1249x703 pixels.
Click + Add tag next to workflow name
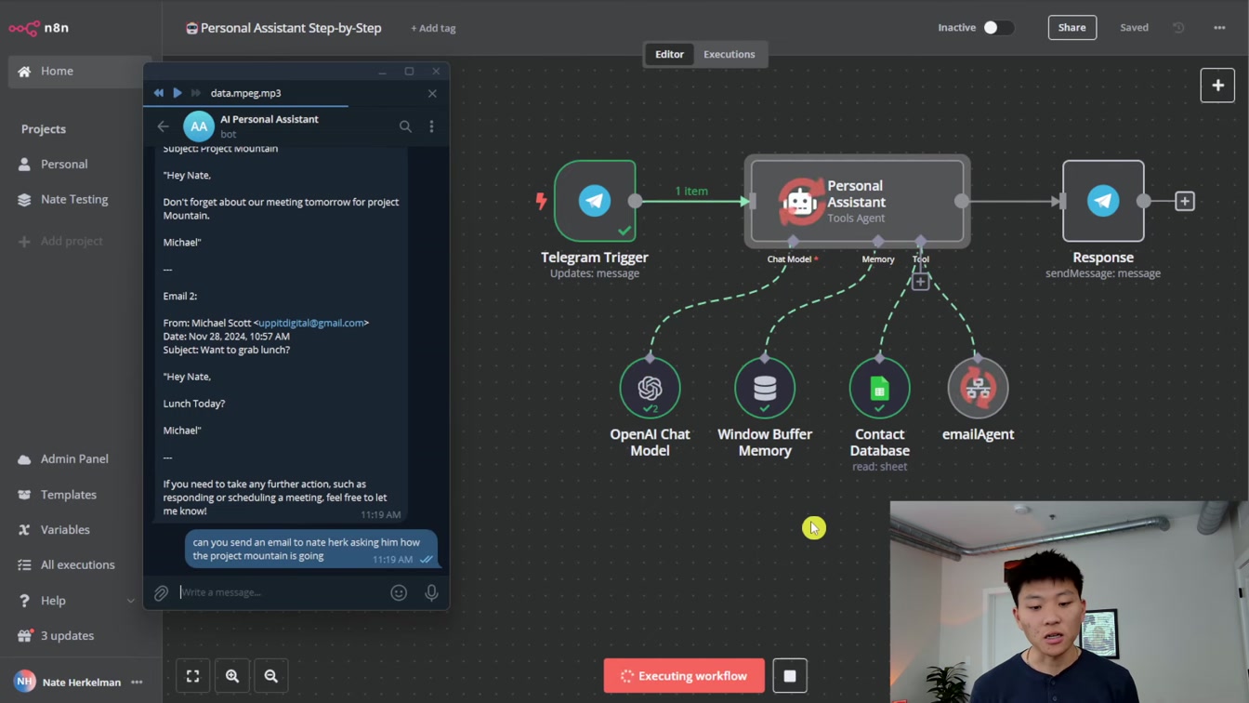(433, 28)
